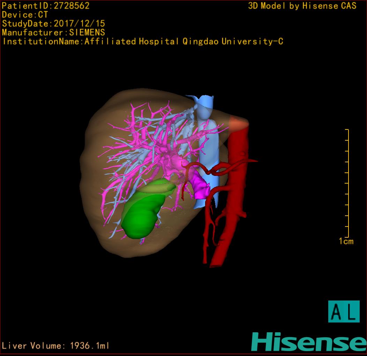Click the Hisense logo

tap(309, 342)
